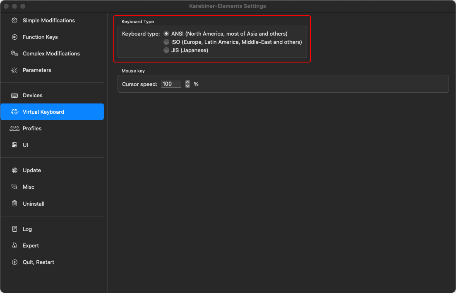This screenshot has height=293, width=456.
Task: Click the Expert flame icon
Action: (14, 245)
